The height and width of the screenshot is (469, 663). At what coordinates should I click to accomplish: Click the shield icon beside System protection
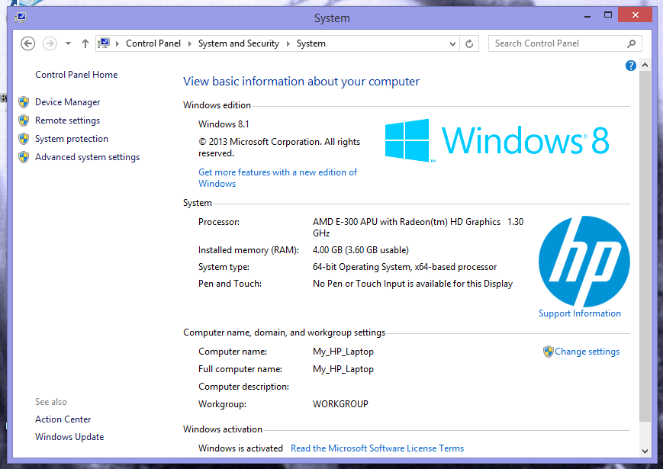(x=24, y=139)
